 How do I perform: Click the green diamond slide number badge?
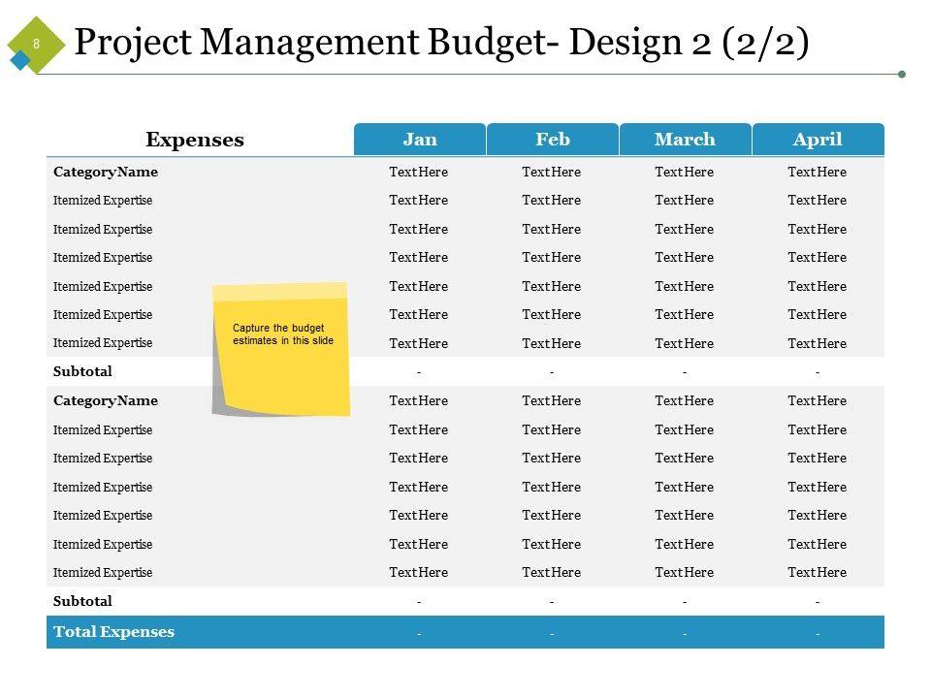point(37,43)
